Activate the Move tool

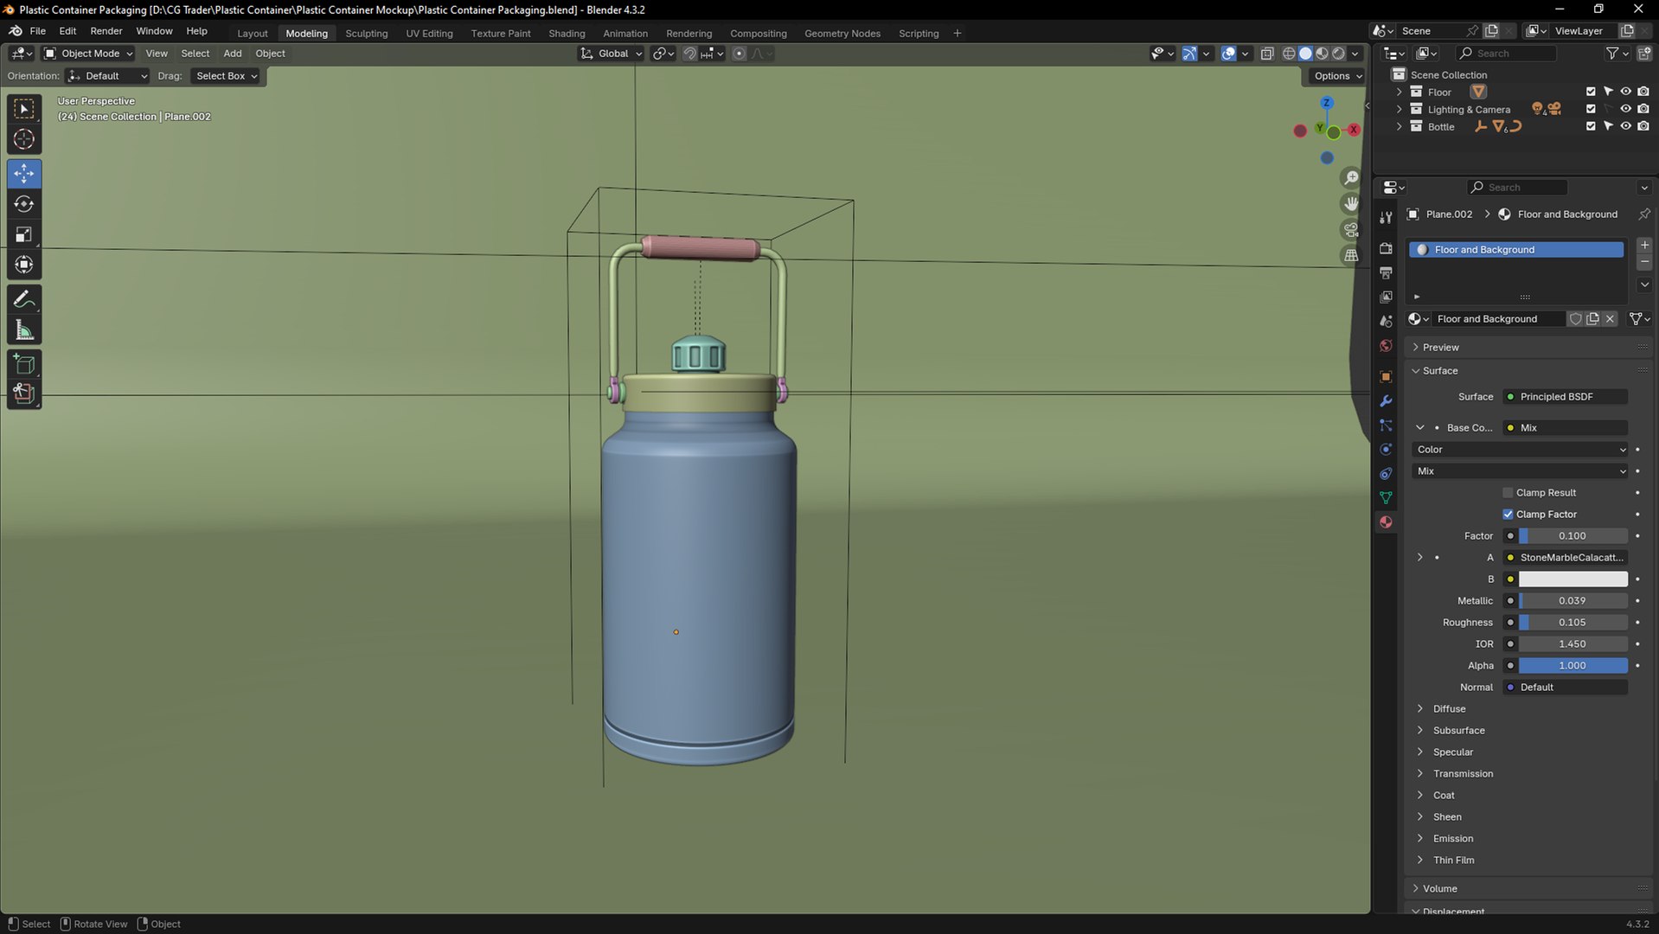coord(24,173)
